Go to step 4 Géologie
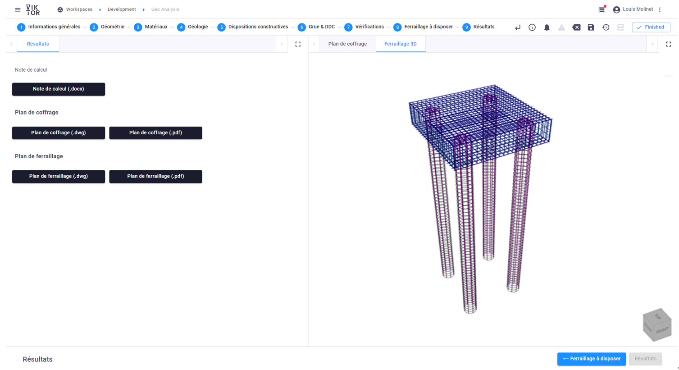The height and width of the screenshot is (370, 679). (195, 27)
